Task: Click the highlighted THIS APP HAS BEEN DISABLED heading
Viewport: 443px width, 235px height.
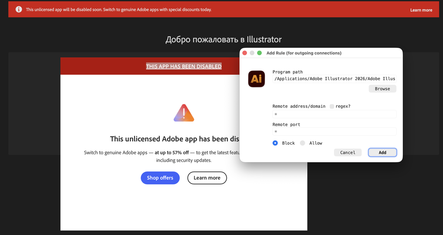Action: (184, 66)
